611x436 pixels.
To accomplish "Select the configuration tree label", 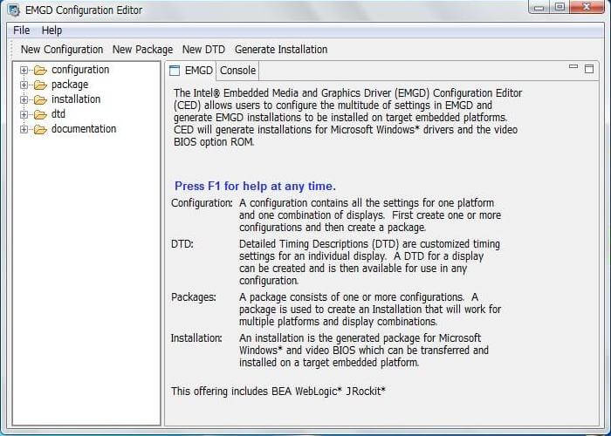I will click(80, 70).
